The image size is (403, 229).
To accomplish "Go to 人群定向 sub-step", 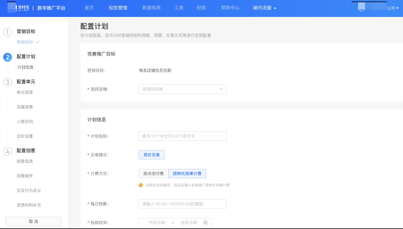I will click(25, 122).
